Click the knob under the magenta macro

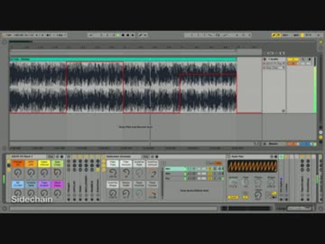(58, 193)
